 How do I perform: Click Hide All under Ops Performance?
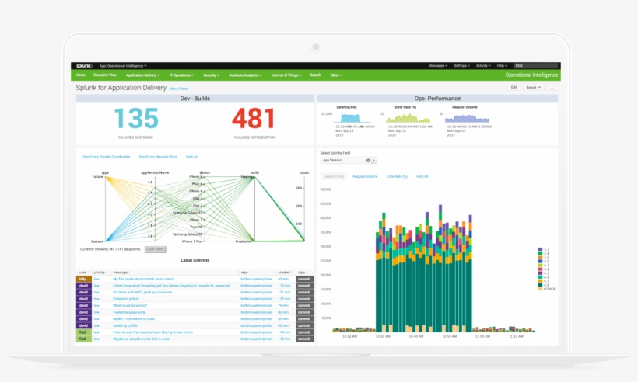click(x=422, y=176)
